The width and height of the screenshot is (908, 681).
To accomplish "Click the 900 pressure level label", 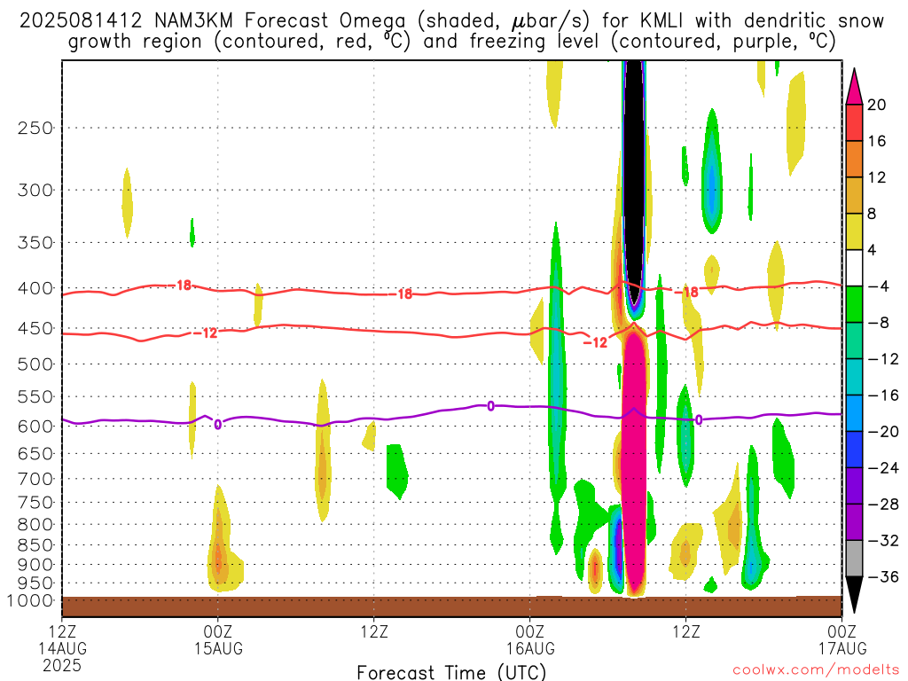I will coord(35,565).
